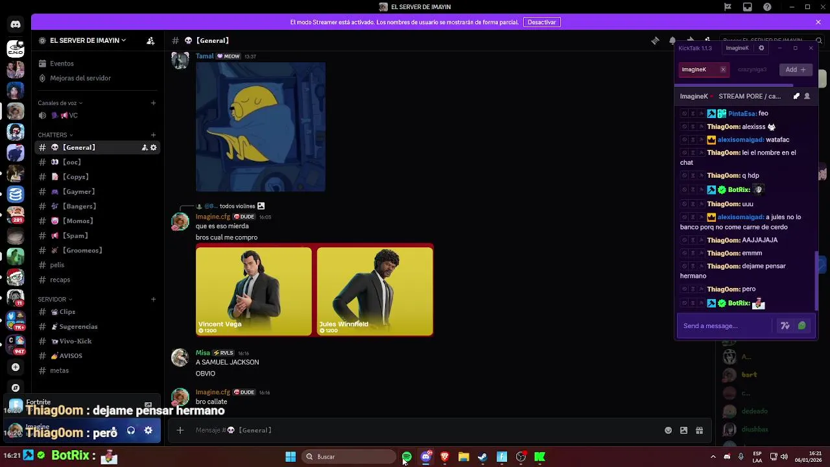This screenshot has height=467, width=830.
Task: Click Add a server plus icon
Action: pyautogui.click(x=16, y=367)
